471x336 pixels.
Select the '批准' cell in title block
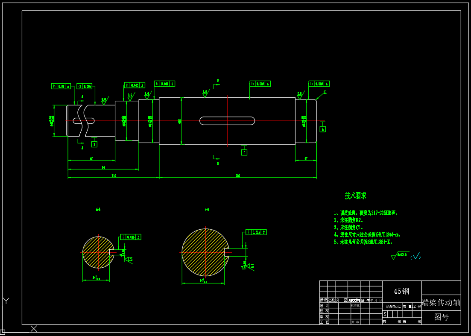355,322
